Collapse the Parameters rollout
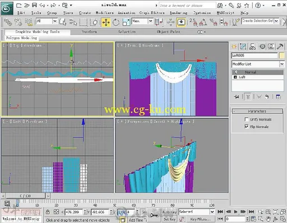 257,111
